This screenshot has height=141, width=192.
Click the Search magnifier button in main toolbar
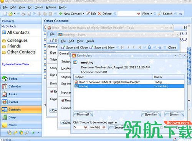[166, 14]
